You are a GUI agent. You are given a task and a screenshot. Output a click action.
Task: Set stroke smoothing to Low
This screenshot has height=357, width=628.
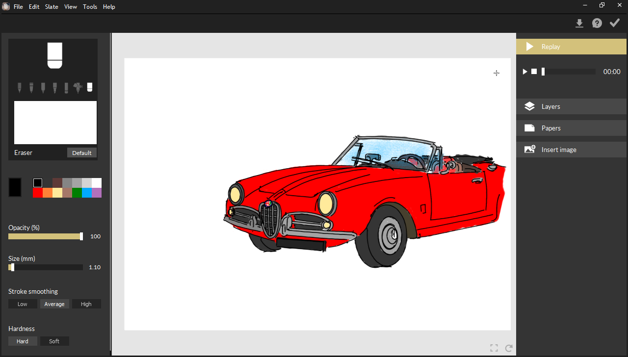[23, 304]
